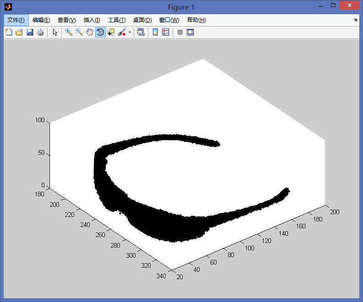Open the 窗口(W) menu

click(169, 20)
